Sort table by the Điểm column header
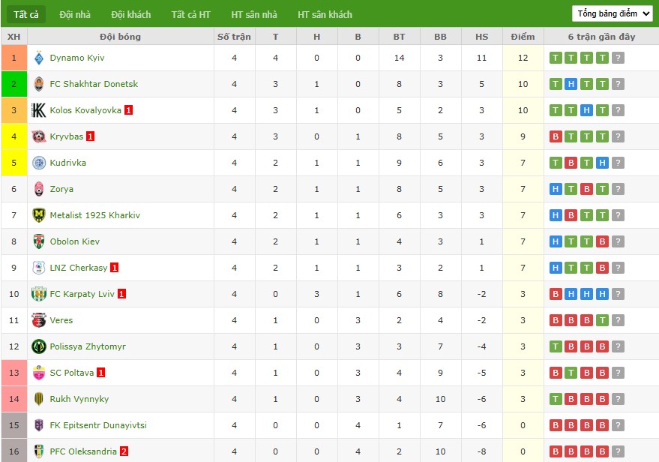 [x=523, y=37]
